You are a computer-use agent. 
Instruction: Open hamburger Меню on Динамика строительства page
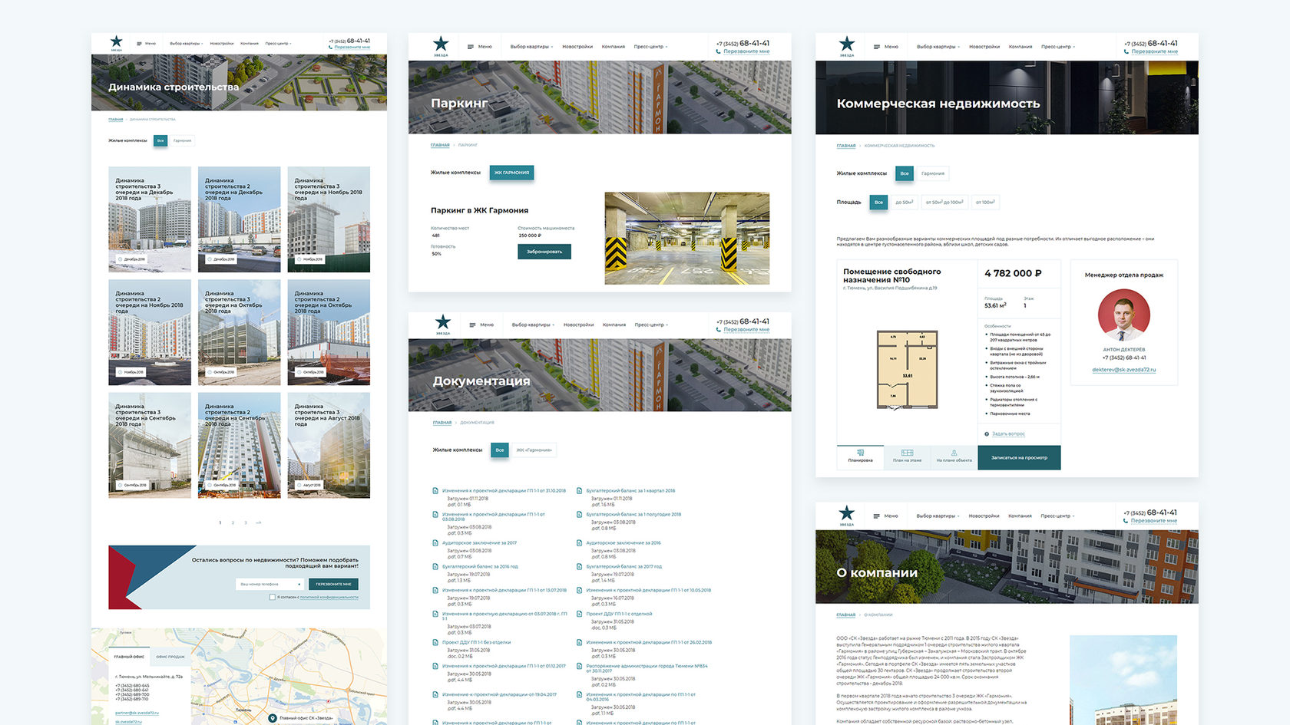(x=146, y=44)
